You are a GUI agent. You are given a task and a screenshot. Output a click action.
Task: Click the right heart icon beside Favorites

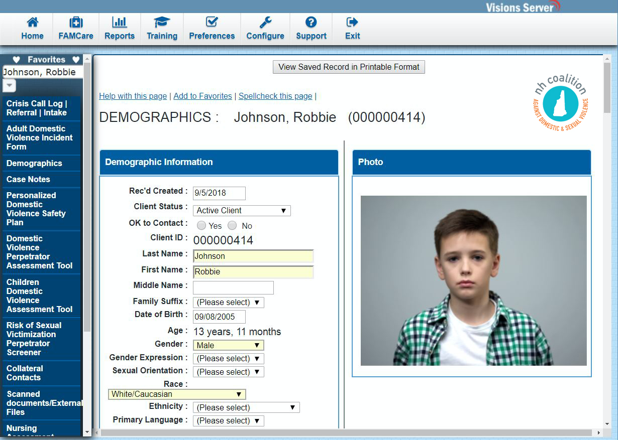click(76, 60)
